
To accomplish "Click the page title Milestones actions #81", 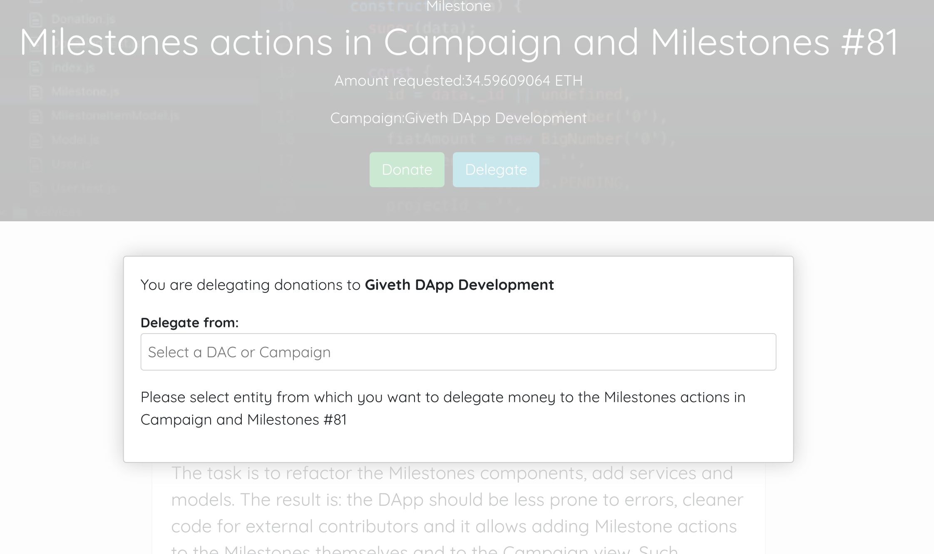I will 459,42.
